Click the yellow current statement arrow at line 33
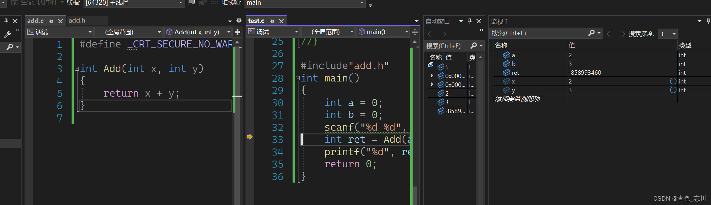Image resolution: width=711 pixels, height=205 pixels. point(250,137)
